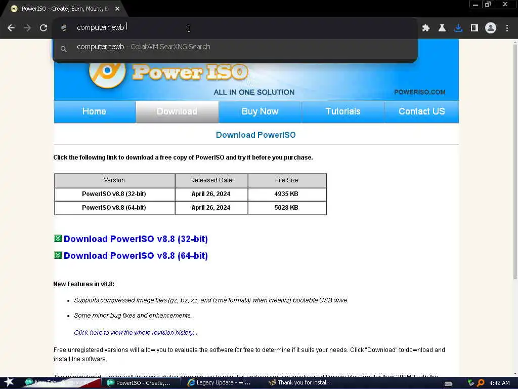Image resolution: width=518 pixels, height=389 pixels.
Task: Switch to the New Tab taskbar button
Action: tap(61, 382)
